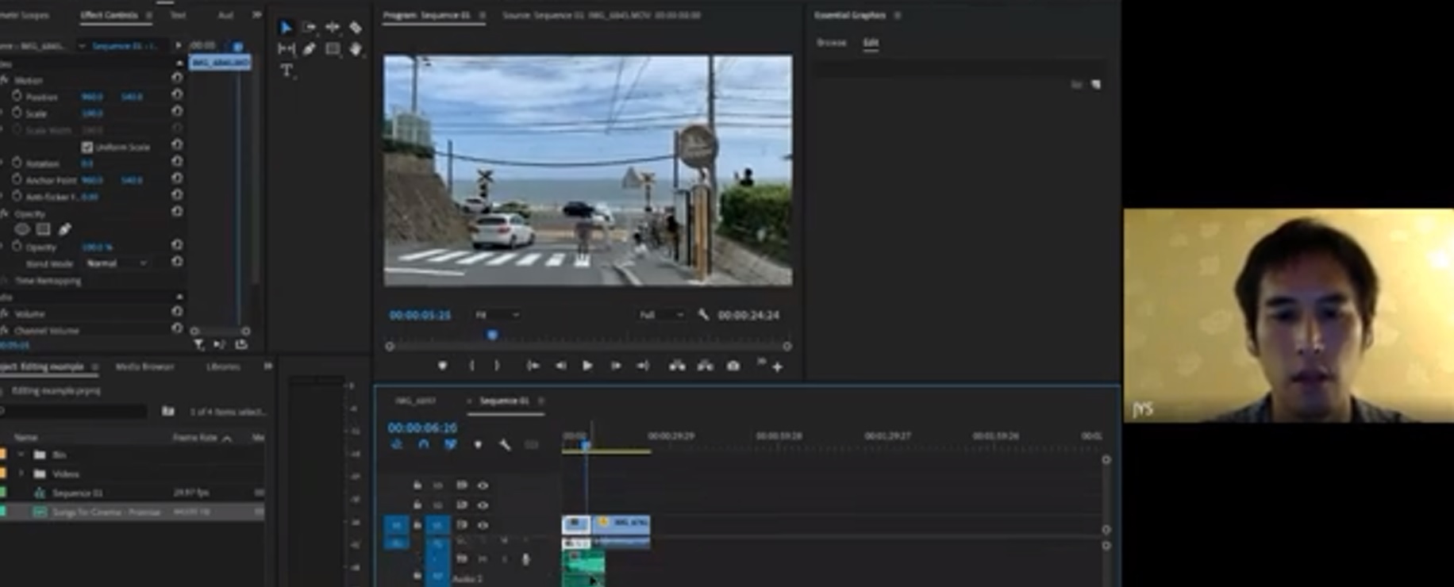This screenshot has width=1454, height=587.
Task: Click the Voice-over record microphone icon
Action: [x=525, y=560]
